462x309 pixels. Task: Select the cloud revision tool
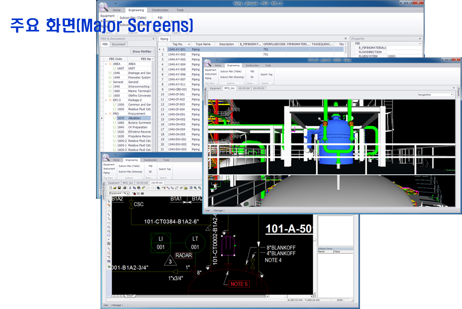point(109,235)
